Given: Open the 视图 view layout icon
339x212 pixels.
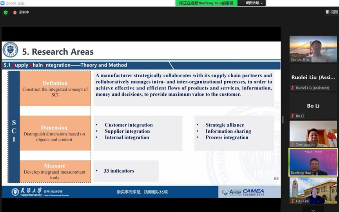Looking at the screenshot, I should coord(328,12).
